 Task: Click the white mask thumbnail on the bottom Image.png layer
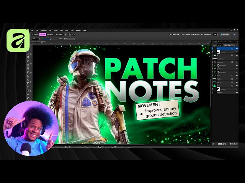click(218, 89)
